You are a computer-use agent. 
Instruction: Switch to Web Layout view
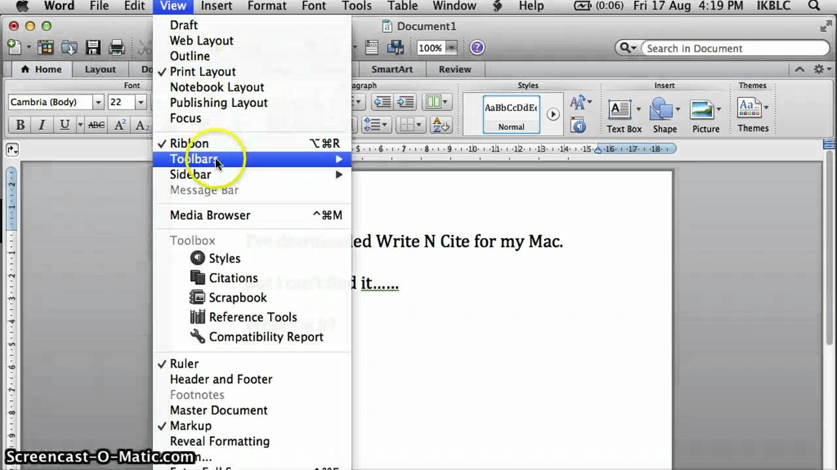point(252,40)
